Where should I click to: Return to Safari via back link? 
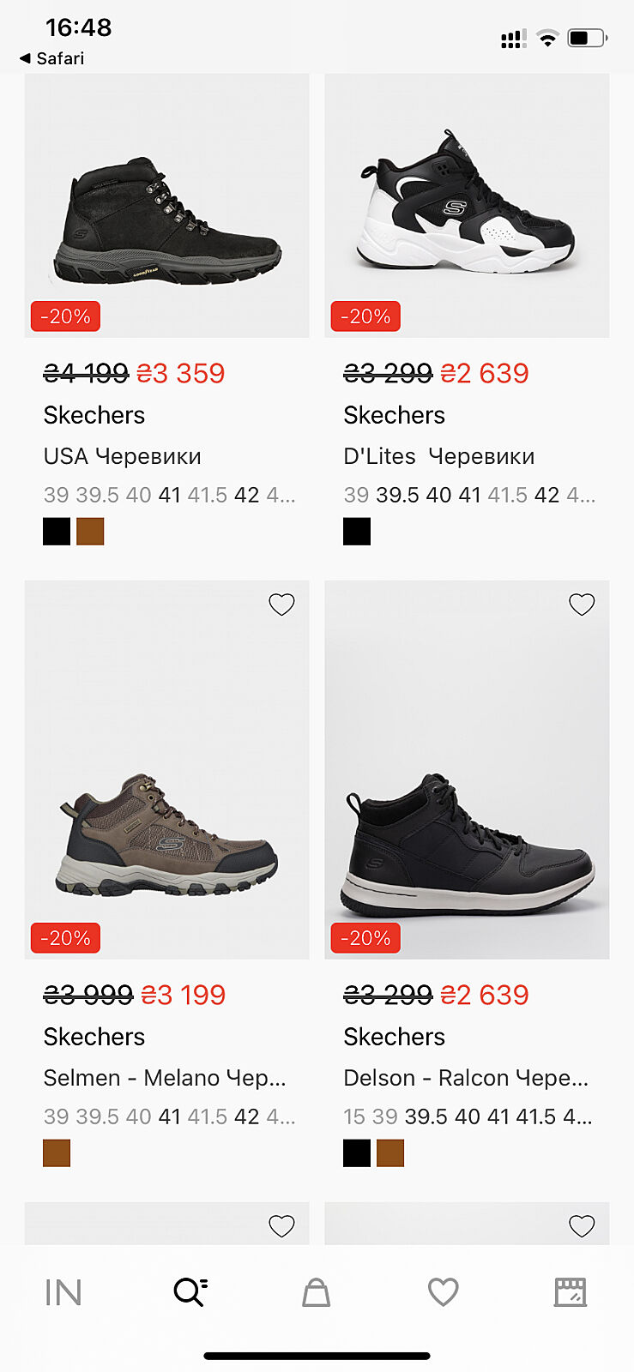[x=51, y=58]
